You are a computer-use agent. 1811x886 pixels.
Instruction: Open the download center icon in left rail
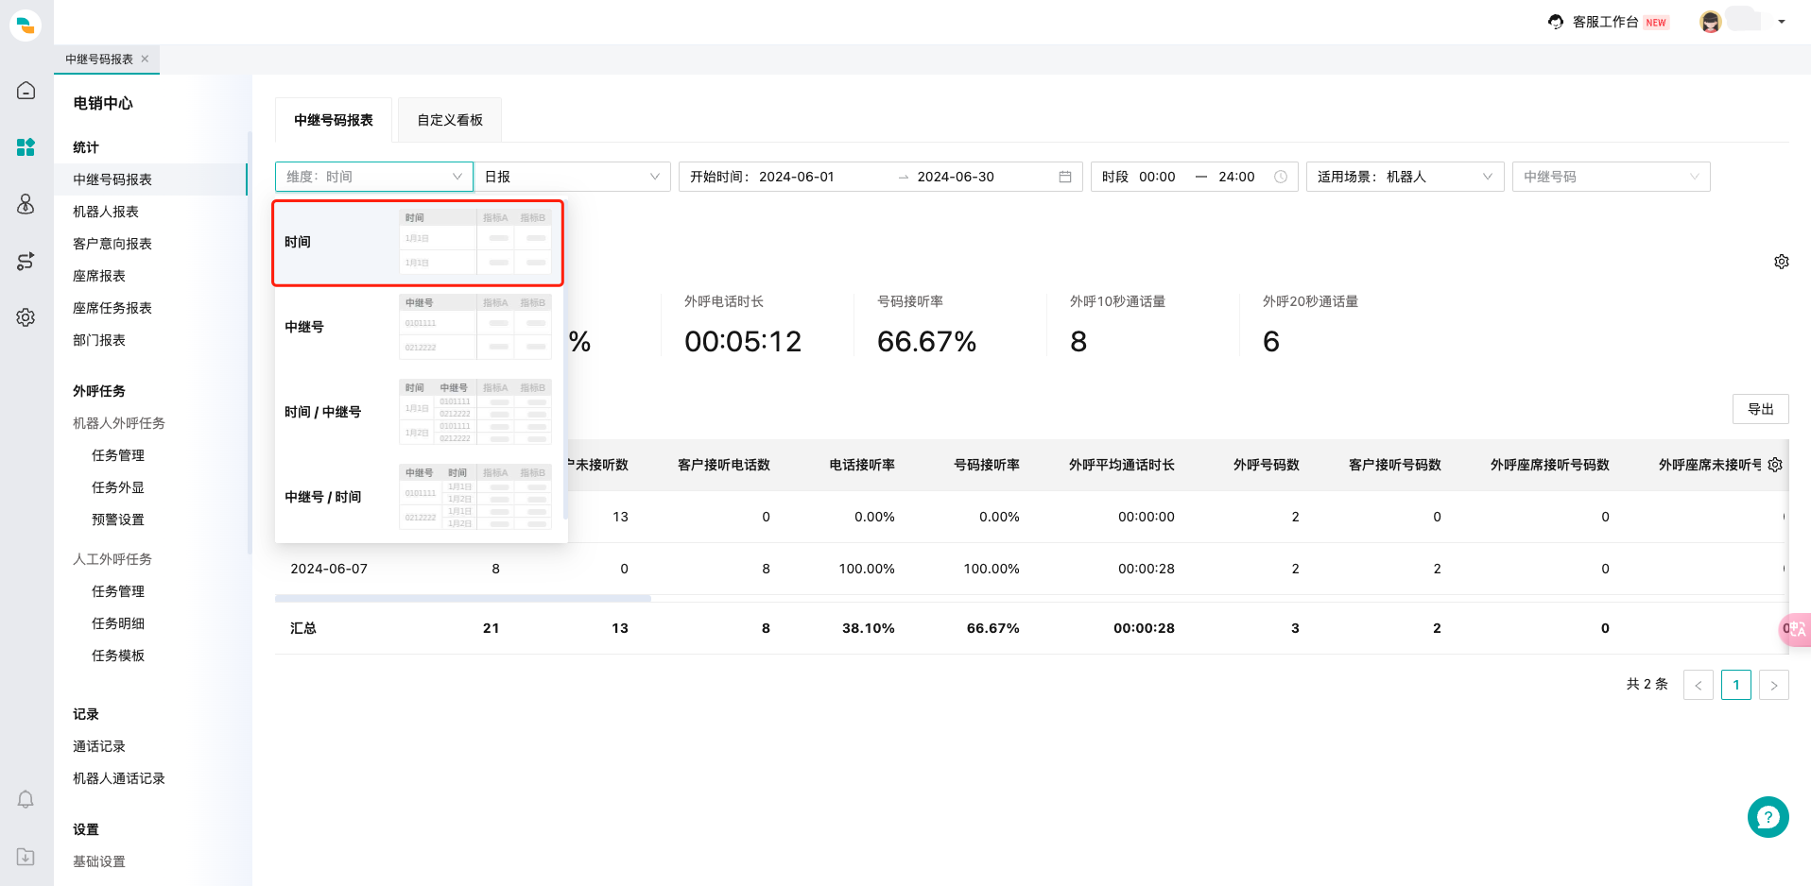tap(26, 856)
